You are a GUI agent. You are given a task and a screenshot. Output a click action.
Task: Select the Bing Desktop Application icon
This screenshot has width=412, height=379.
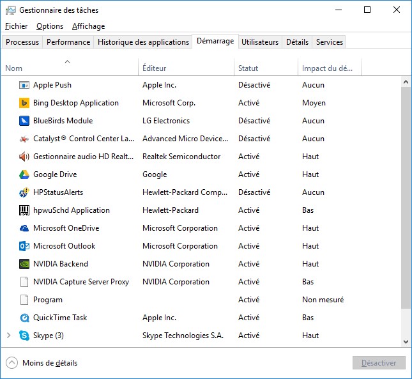tap(24, 103)
